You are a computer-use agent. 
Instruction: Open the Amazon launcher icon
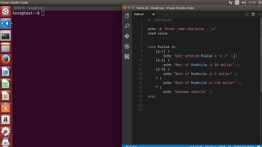click(5, 120)
